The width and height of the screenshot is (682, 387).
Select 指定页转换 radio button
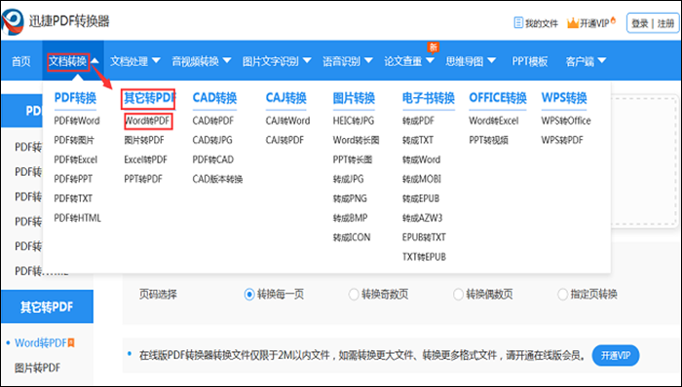pos(562,295)
